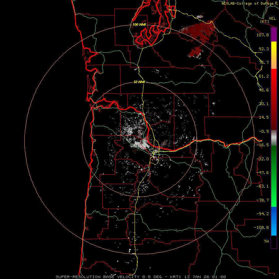Select the 30.1 scale value

tap(264, 104)
